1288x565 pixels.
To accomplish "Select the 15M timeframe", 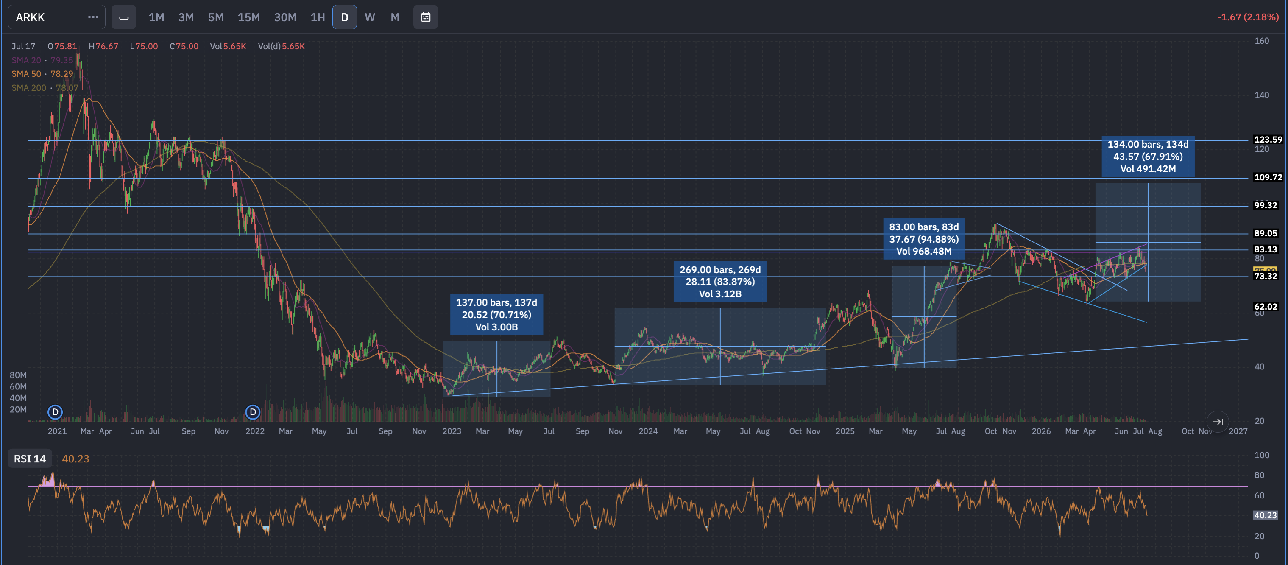I will click(x=248, y=17).
